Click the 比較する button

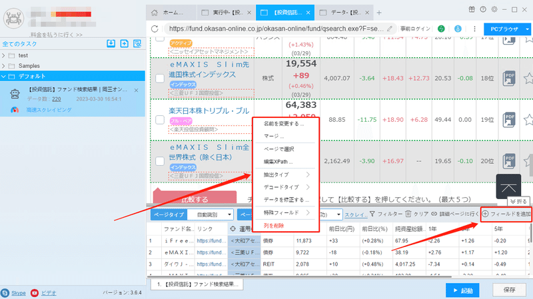coord(195,197)
